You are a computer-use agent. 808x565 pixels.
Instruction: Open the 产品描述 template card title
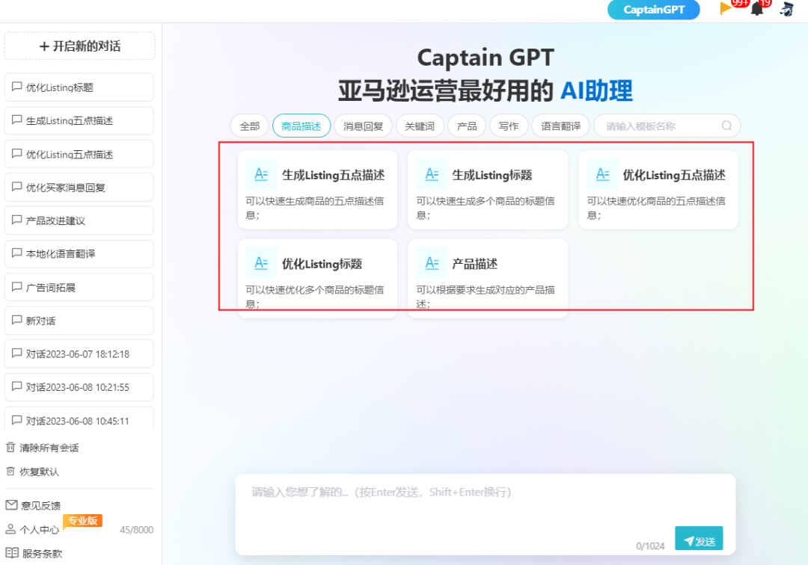(474, 264)
